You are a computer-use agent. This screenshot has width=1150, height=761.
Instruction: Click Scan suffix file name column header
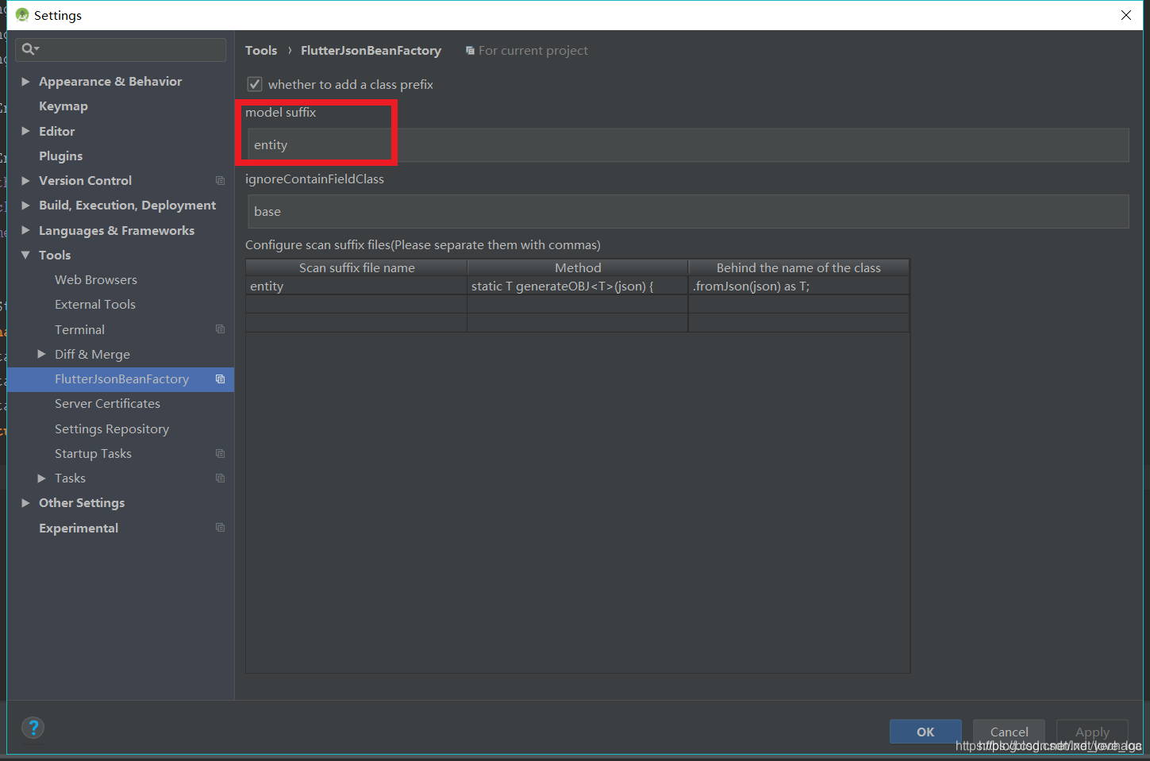(356, 267)
